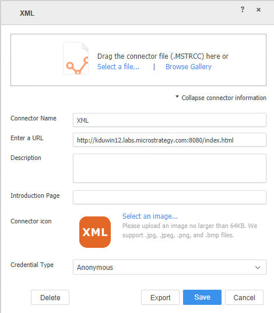Click the Delete button

[x=50, y=297]
